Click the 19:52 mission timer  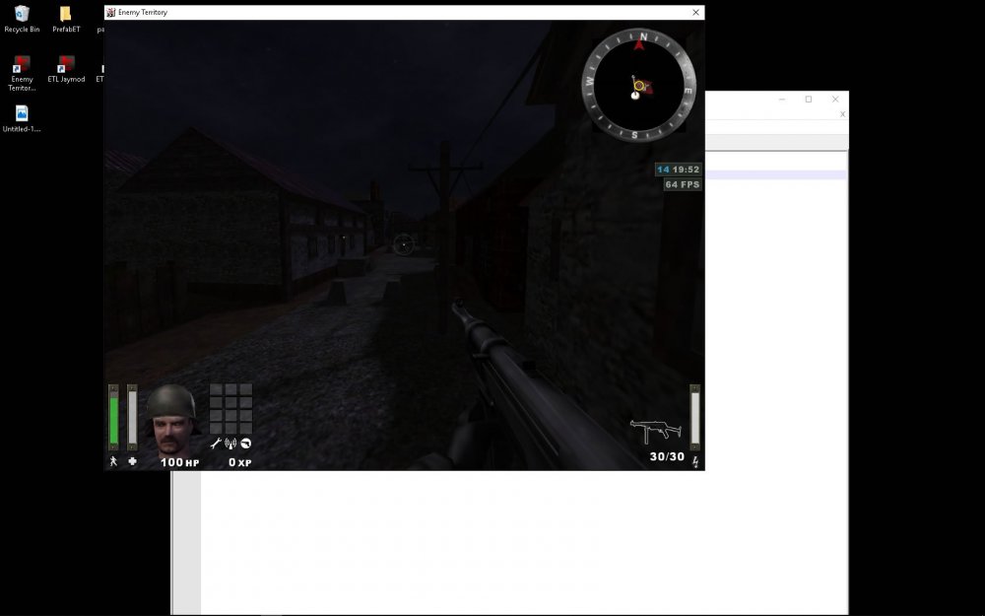point(686,170)
